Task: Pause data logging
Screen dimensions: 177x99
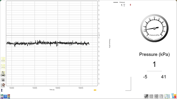Action: coord(151,96)
